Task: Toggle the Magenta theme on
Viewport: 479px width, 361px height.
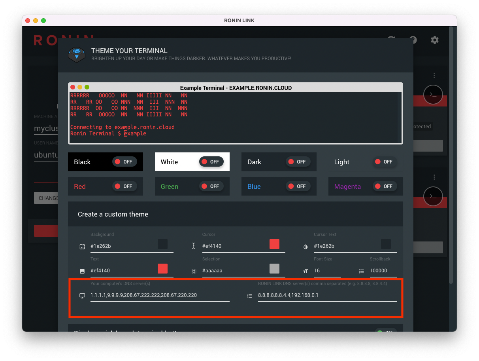Action: pos(385,186)
